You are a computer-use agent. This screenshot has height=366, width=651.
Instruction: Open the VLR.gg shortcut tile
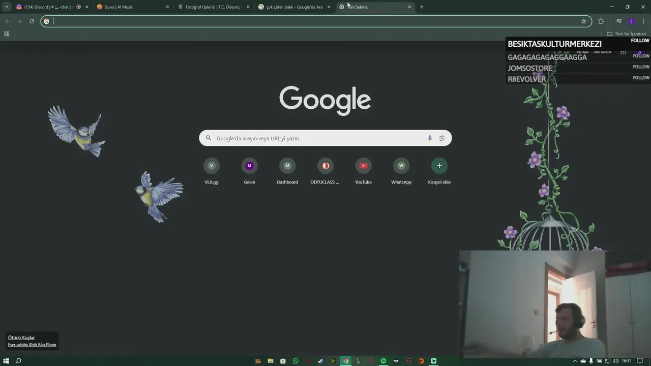[212, 171]
